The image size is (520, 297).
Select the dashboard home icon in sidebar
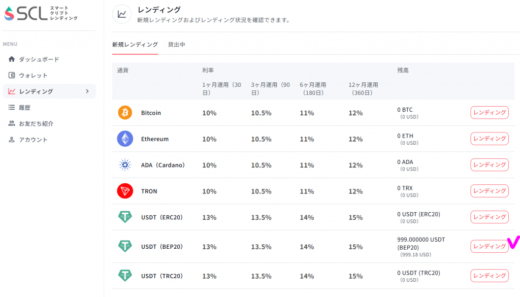(x=12, y=59)
